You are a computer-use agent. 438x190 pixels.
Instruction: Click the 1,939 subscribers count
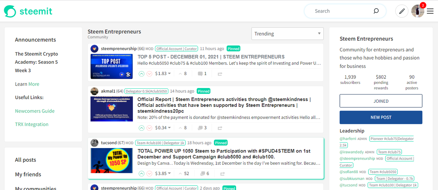tap(350, 80)
